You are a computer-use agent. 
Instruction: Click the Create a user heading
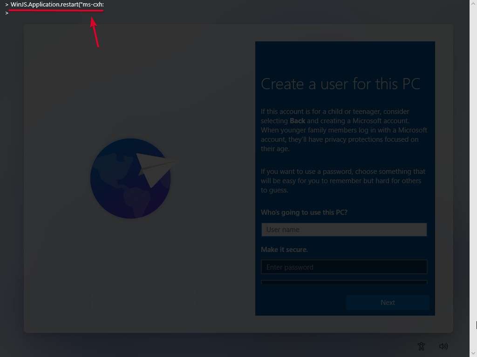[x=341, y=84]
